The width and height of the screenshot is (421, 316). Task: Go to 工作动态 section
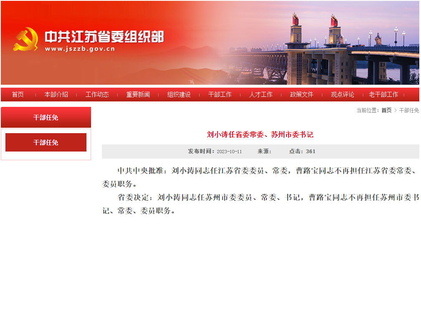[x=97, y=94]
